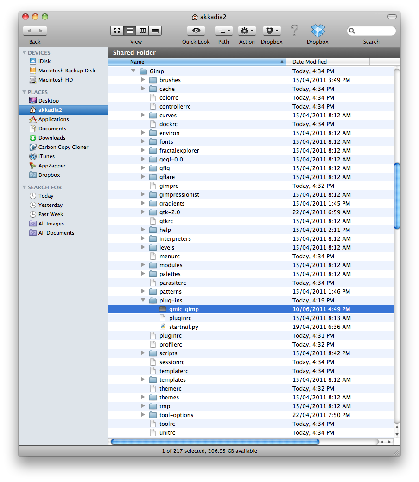The width and height of the screenshot is (419, 482).
Task: Switch to list view mode
Action: click(x=130, y=31)
